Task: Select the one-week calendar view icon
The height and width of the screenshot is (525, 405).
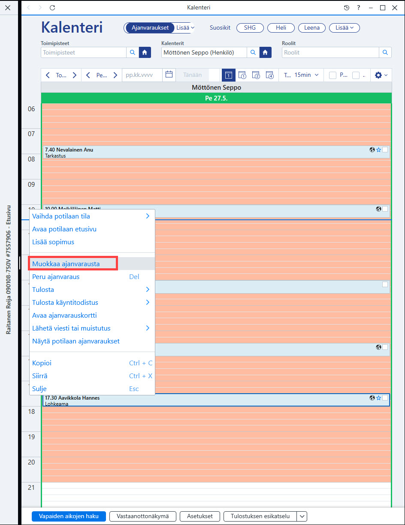Action: [242, 75]
